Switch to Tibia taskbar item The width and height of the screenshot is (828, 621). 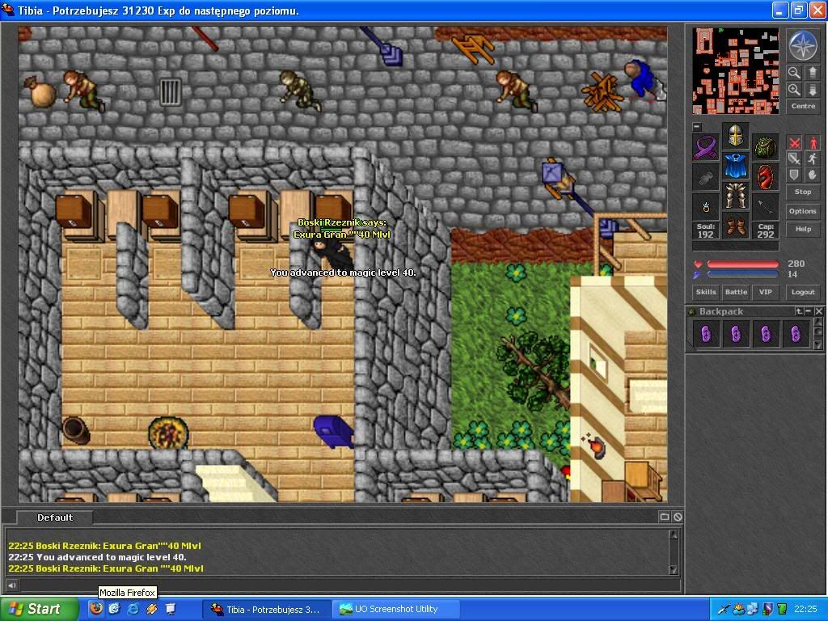click(x=267, y=609)
